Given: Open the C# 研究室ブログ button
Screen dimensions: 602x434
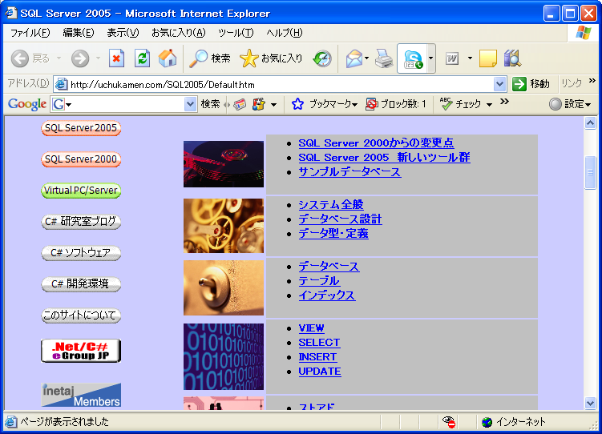Looking at the screenshot, I should click(81, 222).
